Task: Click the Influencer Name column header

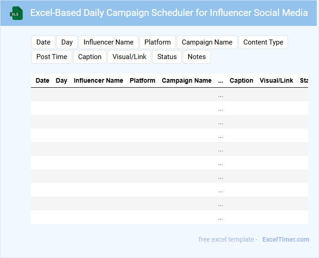Action: [98, 80]
